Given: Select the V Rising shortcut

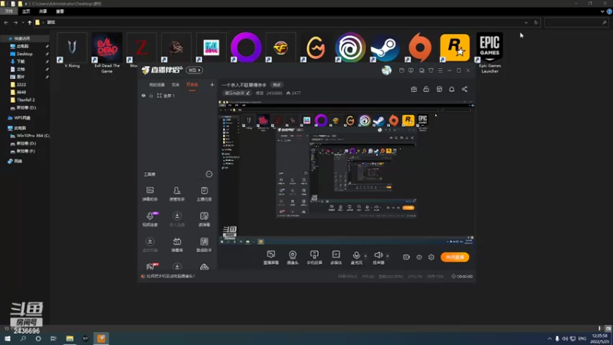Looking at the screenshot, I should [72, 51].
